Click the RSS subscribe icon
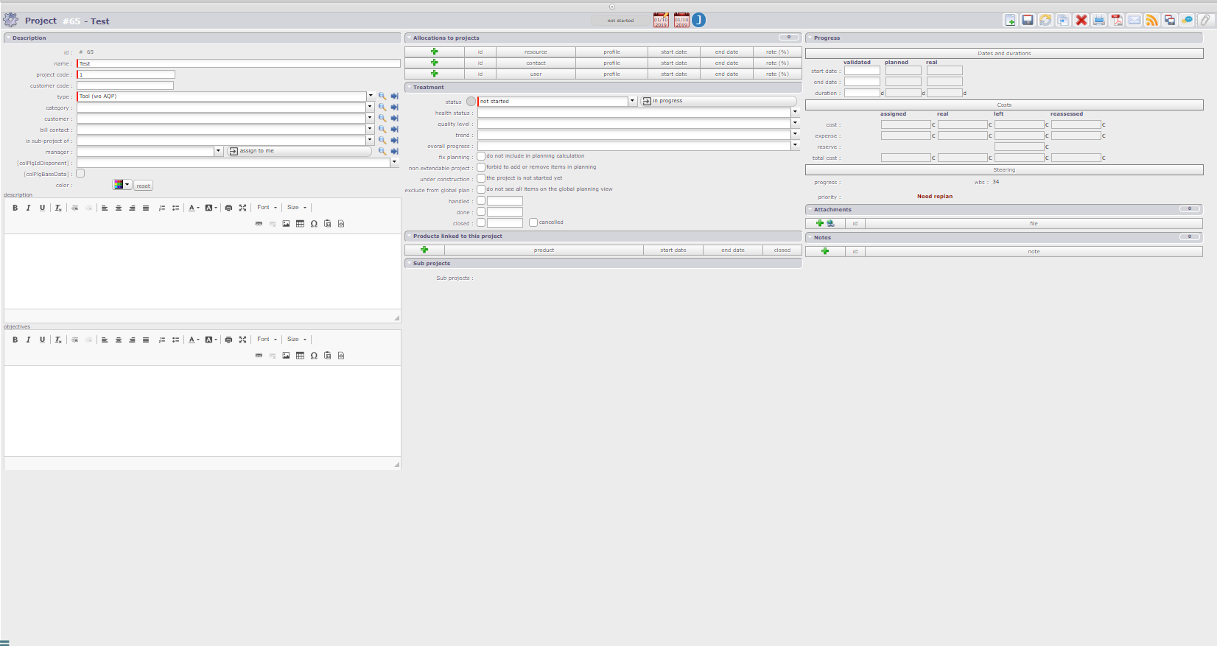Screen dimensions: 1217x646 [1152, 21]
